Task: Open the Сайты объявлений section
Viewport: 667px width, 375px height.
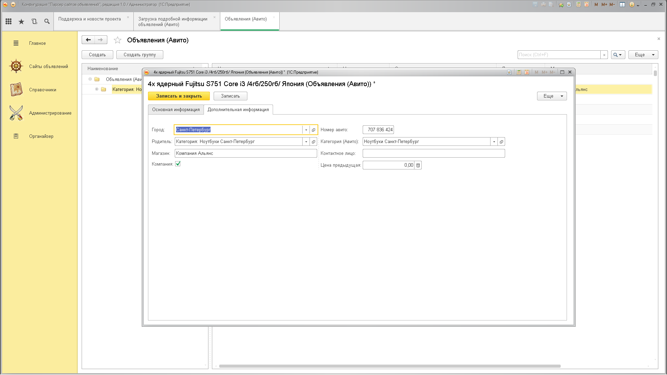Action: point(49,67)
